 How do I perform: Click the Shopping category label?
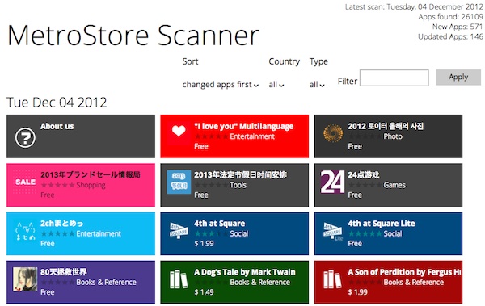[91, 185]
